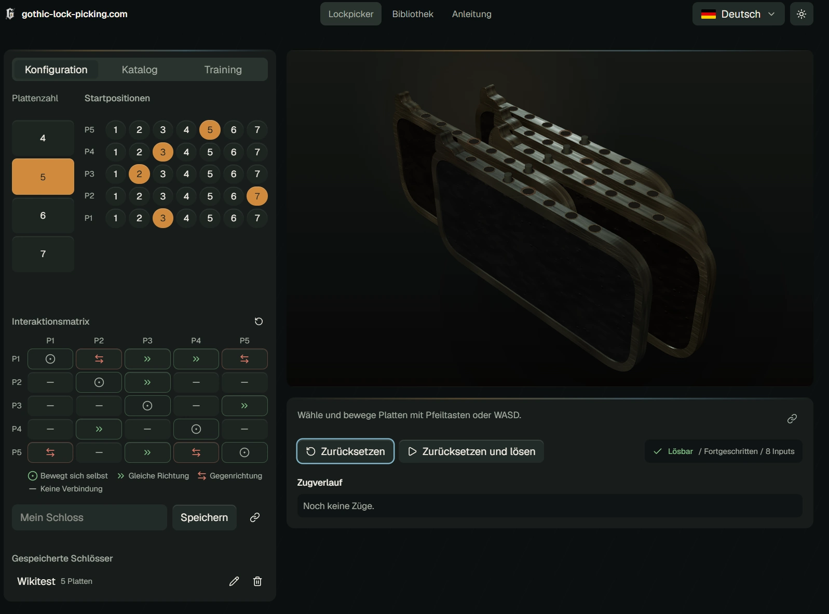Switch to the Training tab

[x=223, y=70]
